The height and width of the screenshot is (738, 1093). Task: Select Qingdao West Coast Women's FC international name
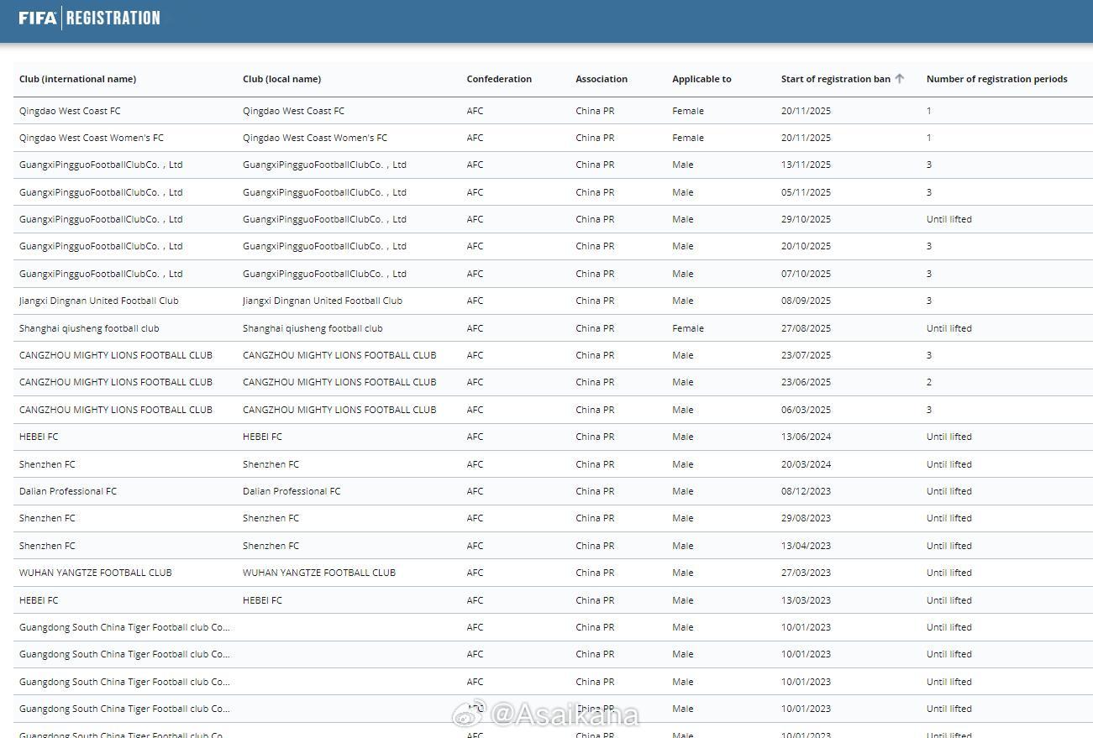92,138
